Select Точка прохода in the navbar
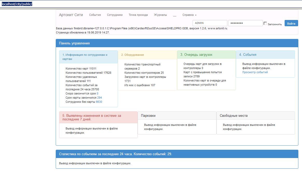 [x=138, y=15]
